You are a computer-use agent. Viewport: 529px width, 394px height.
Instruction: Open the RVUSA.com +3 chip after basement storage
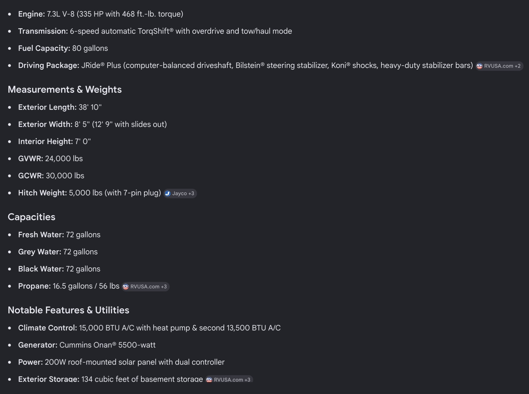pyautogui.click(x=229, y=380)
